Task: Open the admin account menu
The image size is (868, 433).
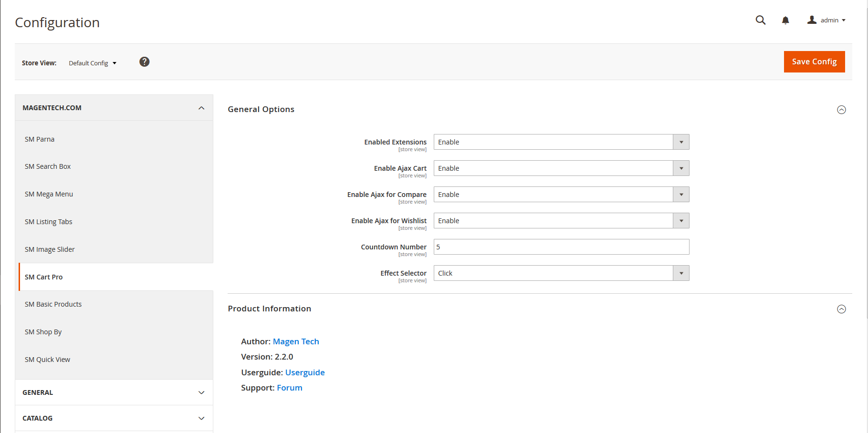Action: click(826, 20)
